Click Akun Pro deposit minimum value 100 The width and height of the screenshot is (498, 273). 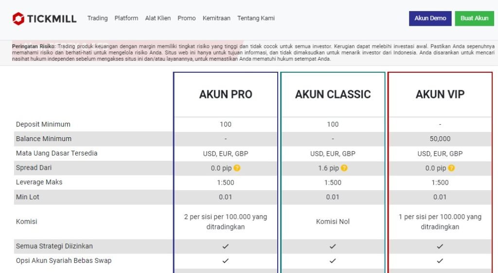click(226, 125)
